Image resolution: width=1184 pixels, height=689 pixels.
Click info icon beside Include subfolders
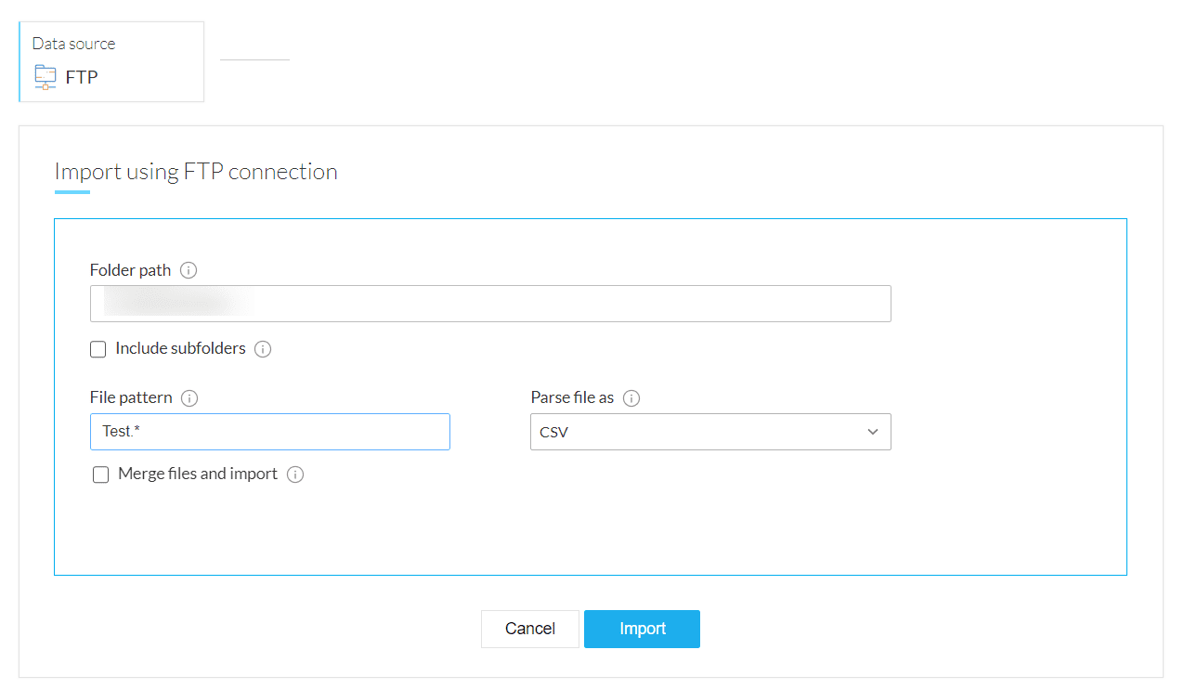[x=263, y=349]
